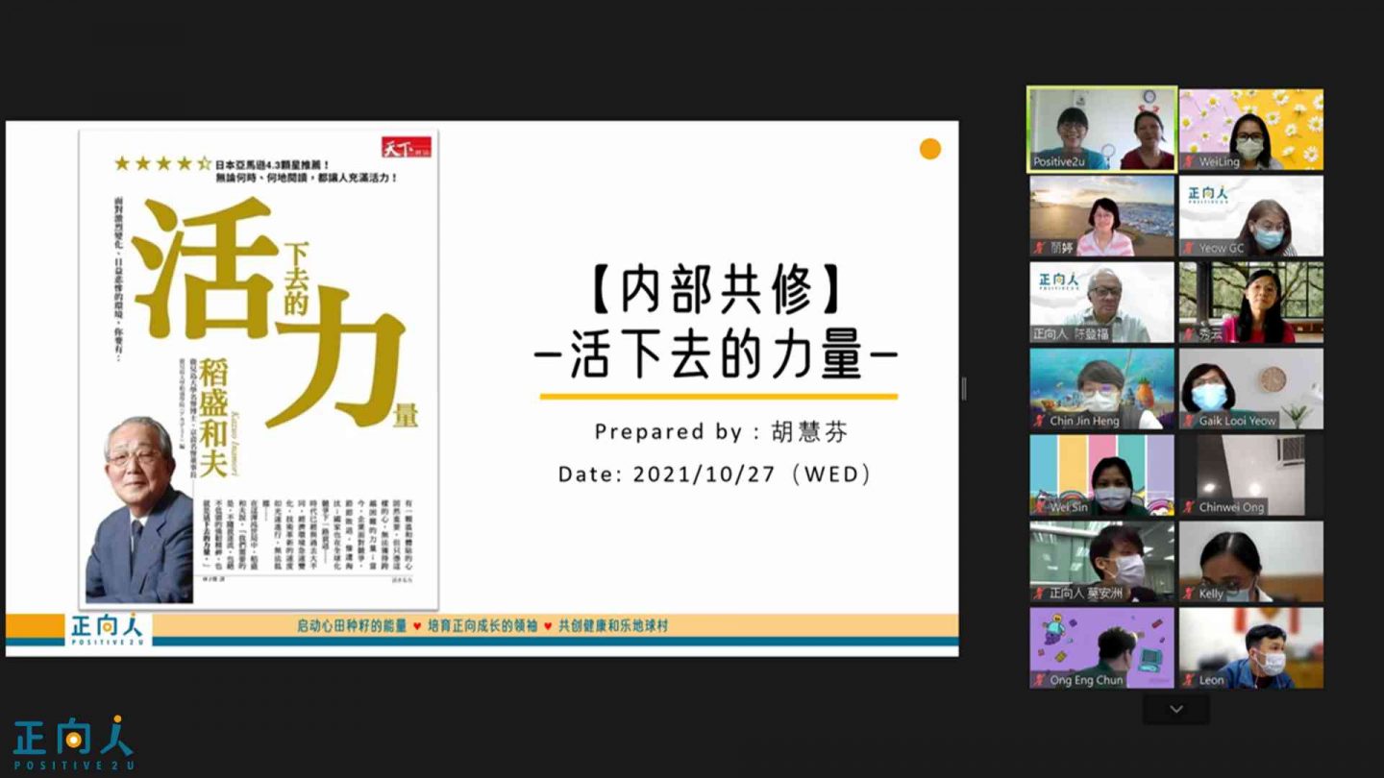The width and height of the screenshot is (1384, 778).
Task: Select the Positive2u active speaker video tile
Action: pyautogui.click(x=1102, y=130)
